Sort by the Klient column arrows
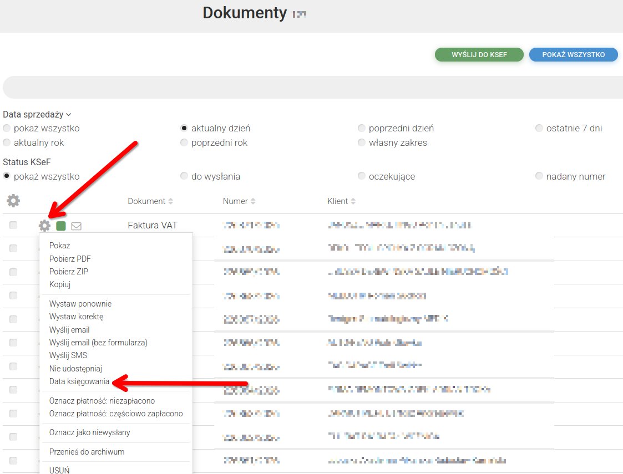The image size is (623, 474). [x=353, y=201]
